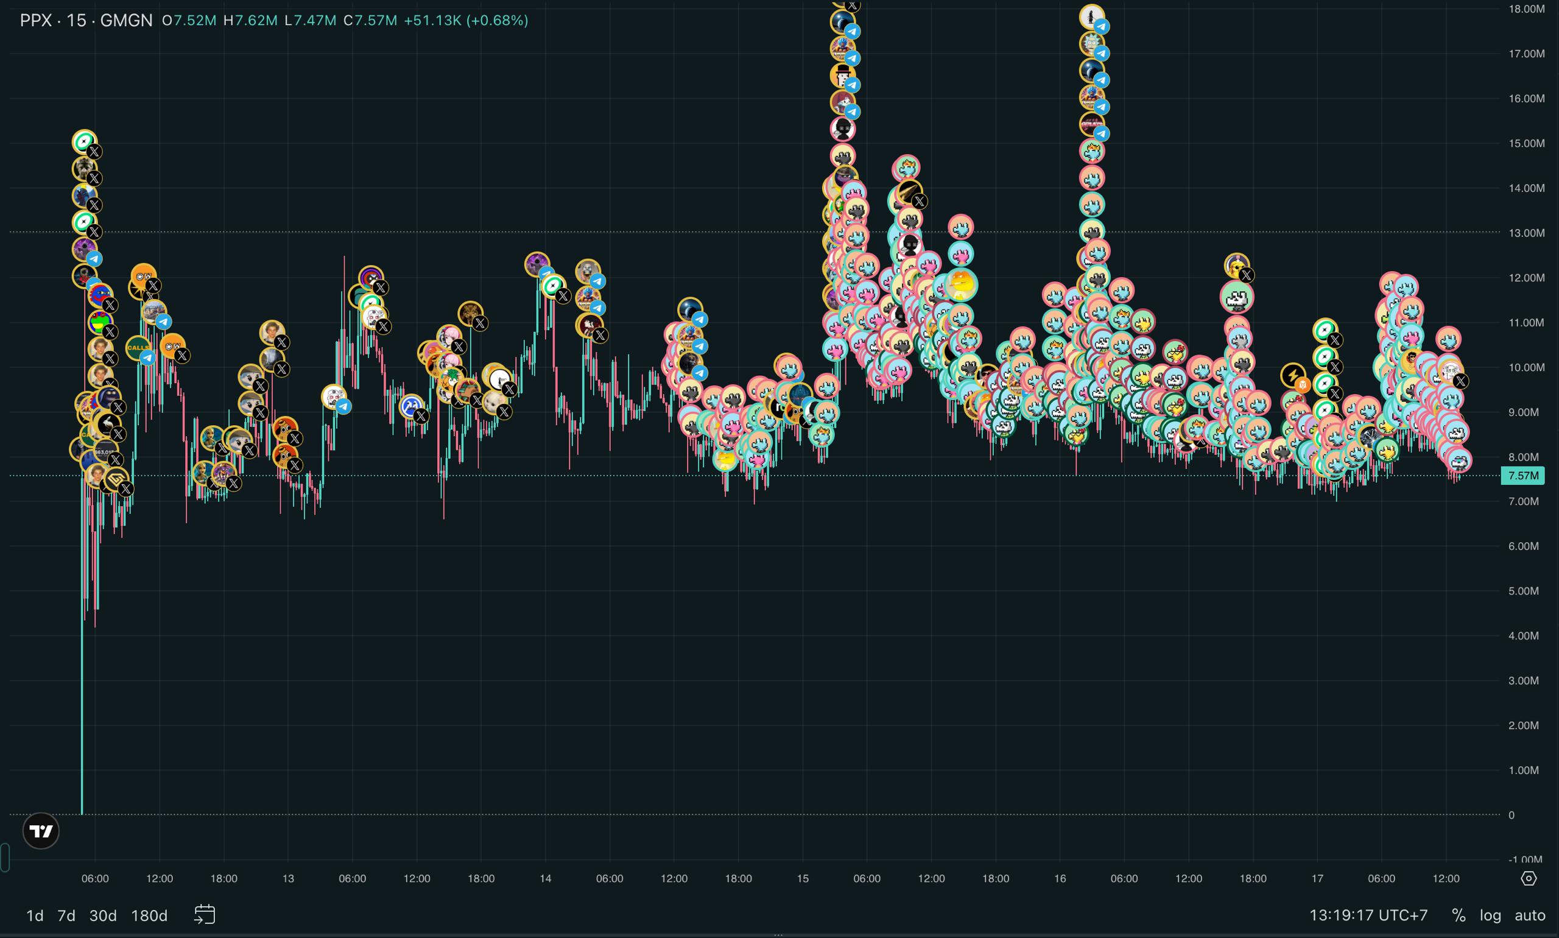
Task: Select the 30d range button
Action: click(x=103, y=915)
